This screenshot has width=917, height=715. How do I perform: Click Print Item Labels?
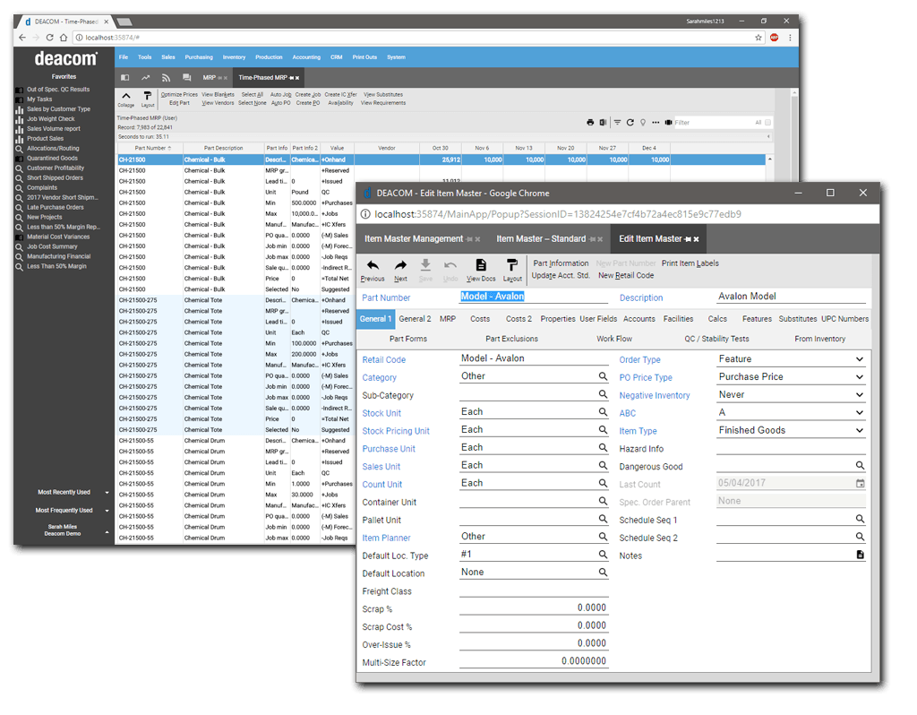[690, 263]
